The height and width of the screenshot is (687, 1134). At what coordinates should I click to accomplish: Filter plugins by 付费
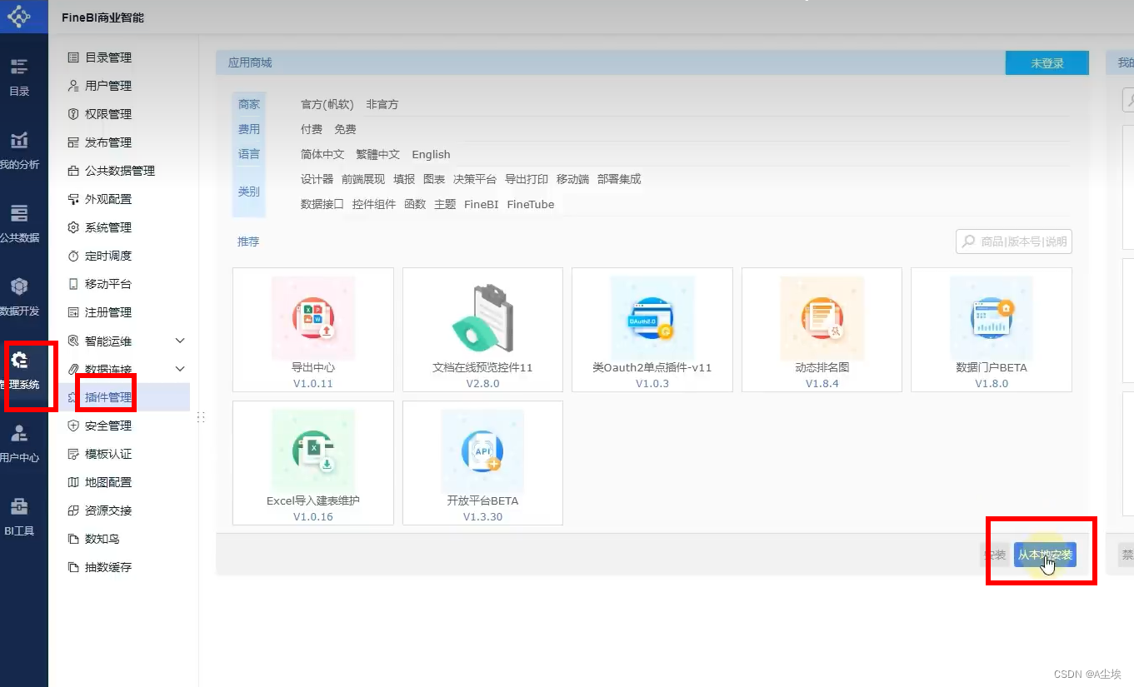point(312,129)
